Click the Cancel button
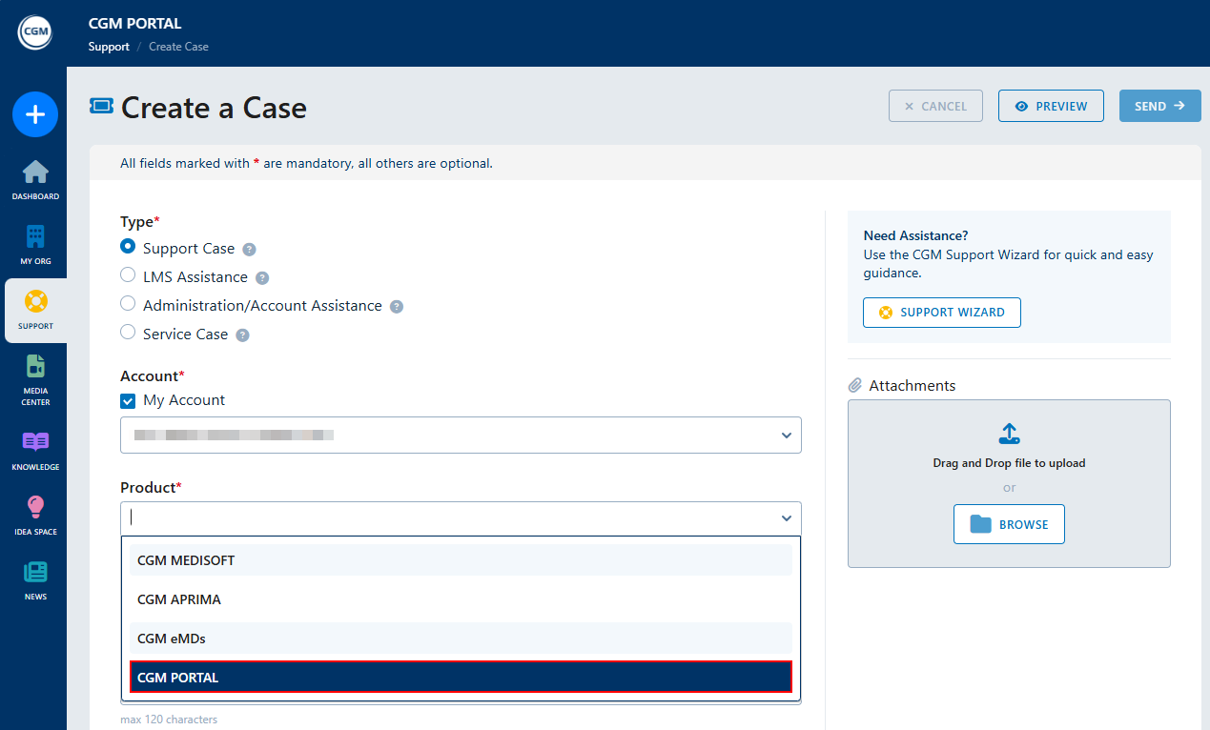Viewport: 1210px width, 730px height. pyautogui.click(x=935, y=106)
